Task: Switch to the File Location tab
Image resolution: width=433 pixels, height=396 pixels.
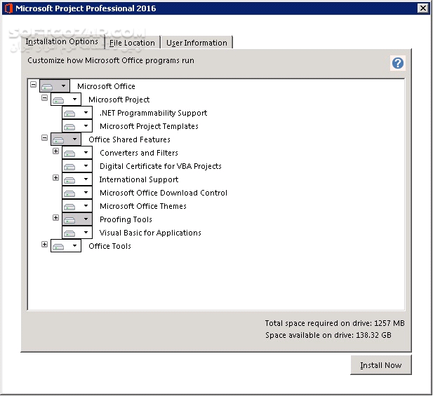Action: pyautogui.click(x=132, y=43)
